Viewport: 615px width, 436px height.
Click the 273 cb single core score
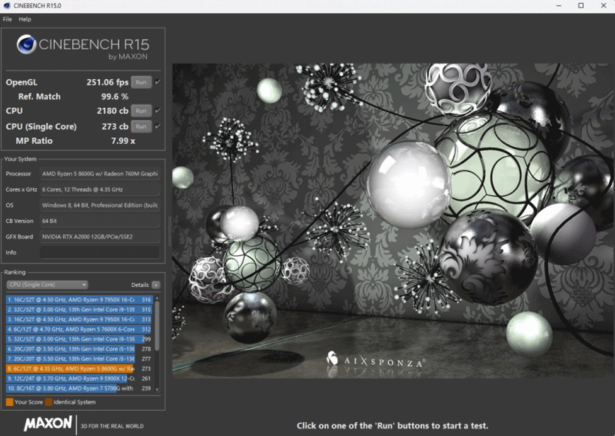coord(115,126)
